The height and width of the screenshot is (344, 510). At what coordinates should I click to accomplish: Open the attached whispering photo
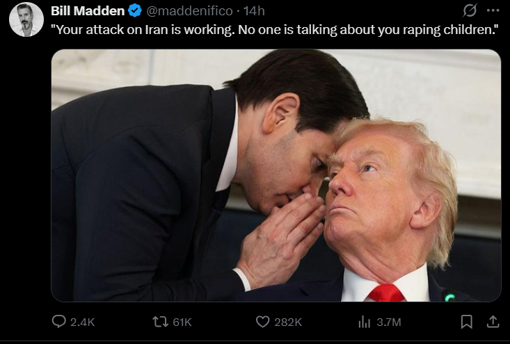(276, 175)
